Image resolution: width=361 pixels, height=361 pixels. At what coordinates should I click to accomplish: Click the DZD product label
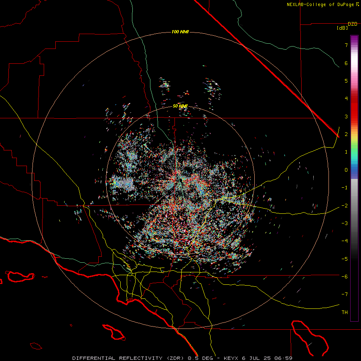pyautogui.click(x=353, y=24)
